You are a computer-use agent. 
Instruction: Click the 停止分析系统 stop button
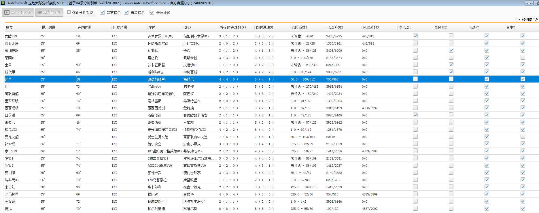point(80,13)
